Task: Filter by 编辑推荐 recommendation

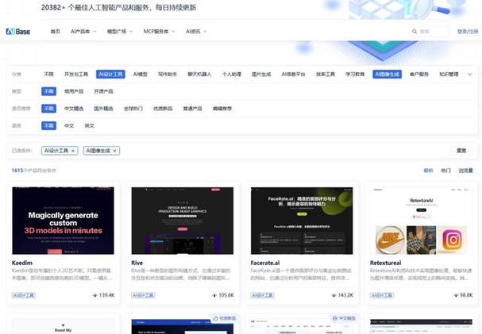Action: pos(222,109)
